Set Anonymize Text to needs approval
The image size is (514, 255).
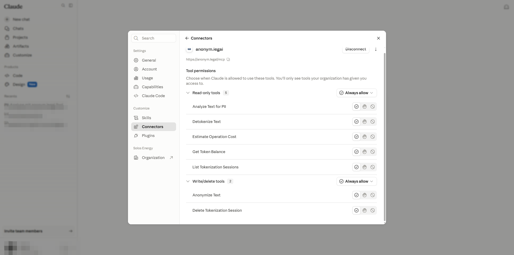coord(365,195)
